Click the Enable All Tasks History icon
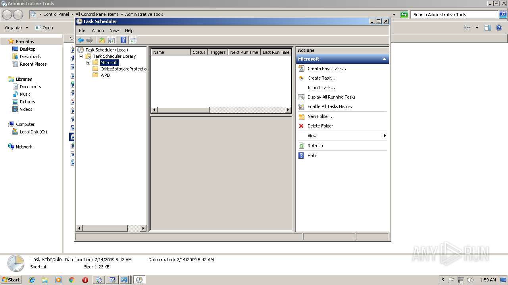The height and width of the screenshot is (285, 508). pos(301,106)
